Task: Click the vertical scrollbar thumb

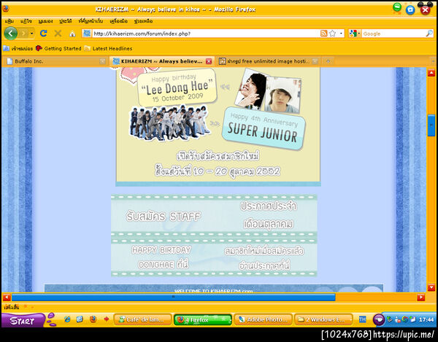Action: pyautogui.click(x=431, y=125)
